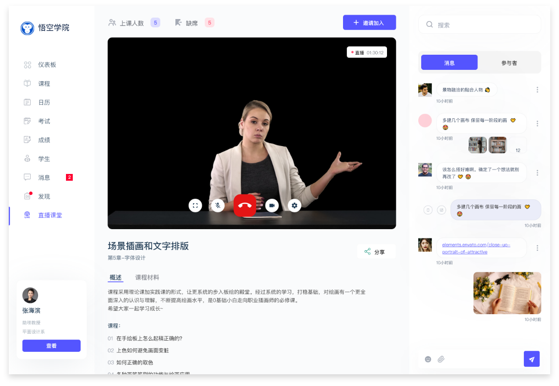This screenshot has width=559, height=386.
Task: Send the message with paper plane
Action: pyautogui.click(x=532, y=359)
